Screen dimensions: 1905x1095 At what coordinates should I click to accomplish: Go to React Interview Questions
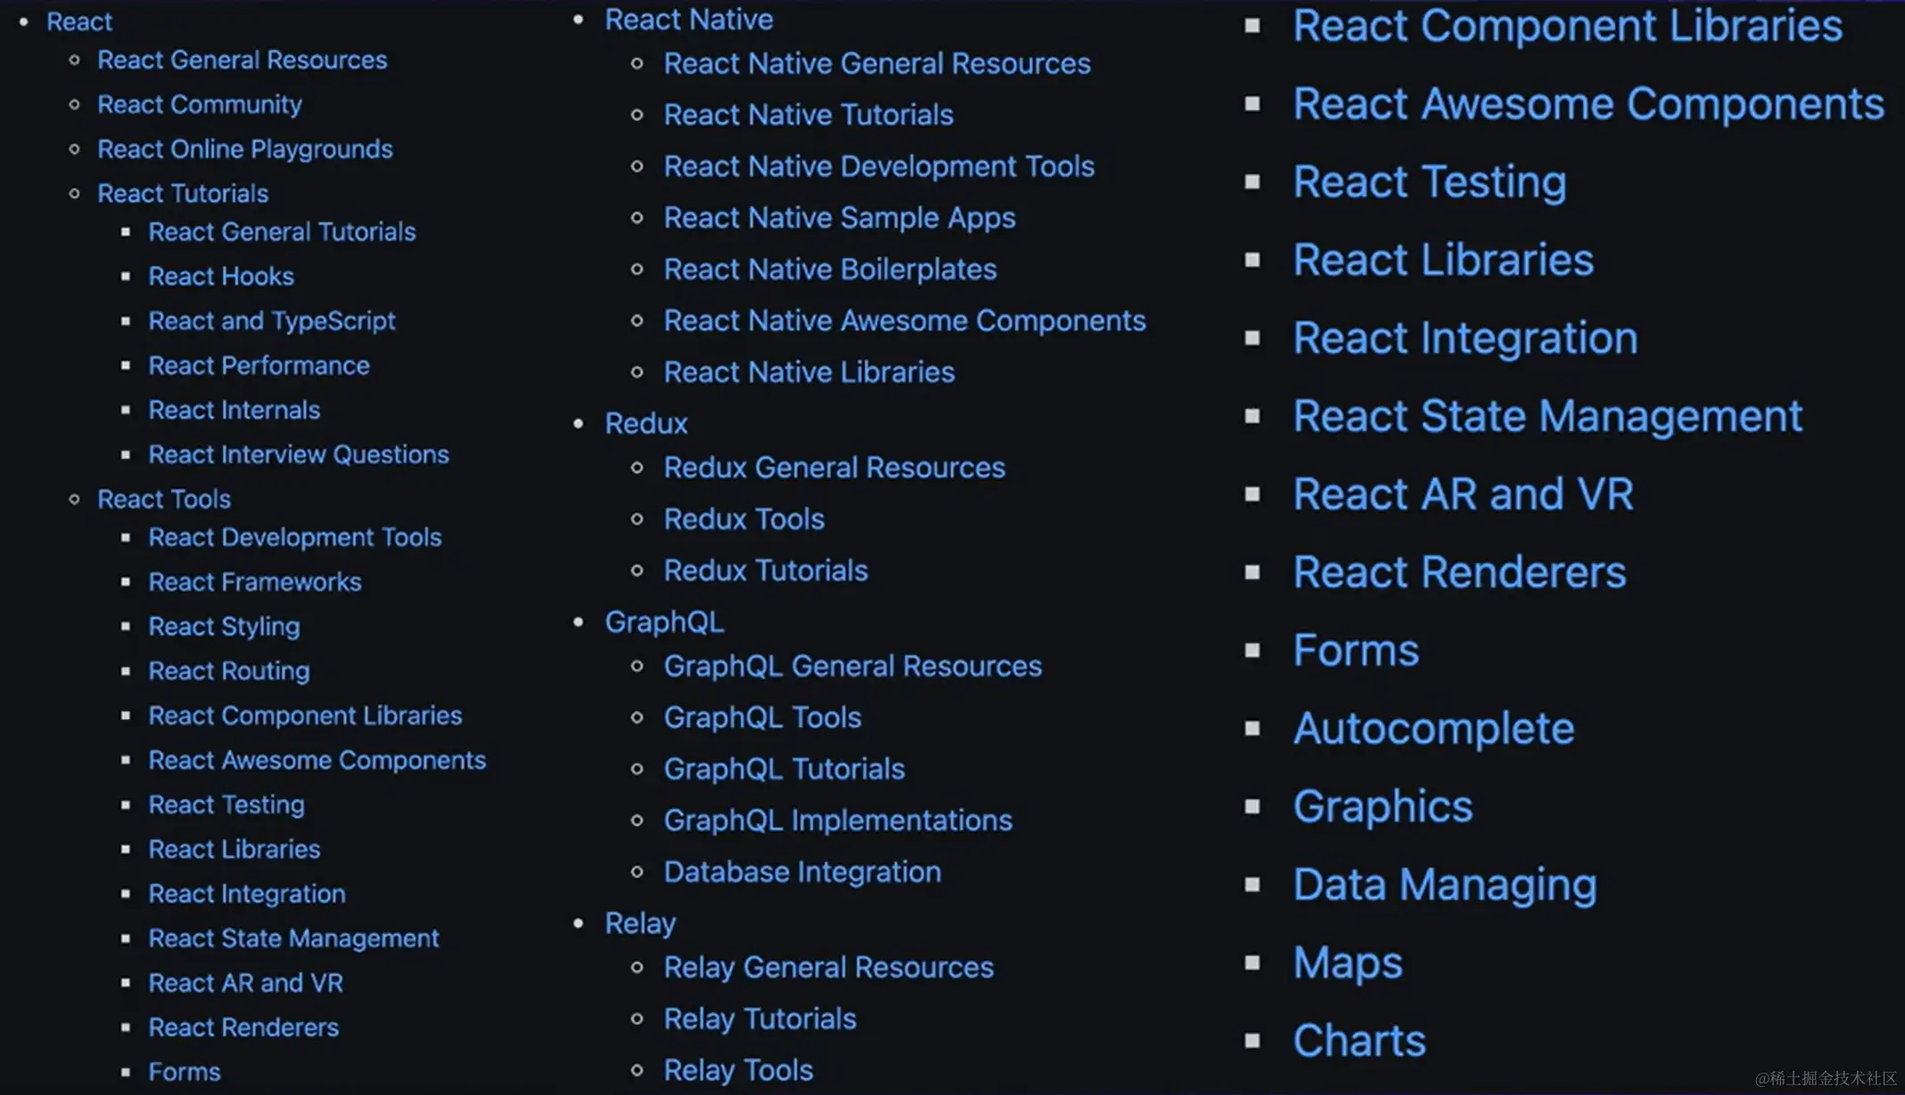click(x=298, y=454)
